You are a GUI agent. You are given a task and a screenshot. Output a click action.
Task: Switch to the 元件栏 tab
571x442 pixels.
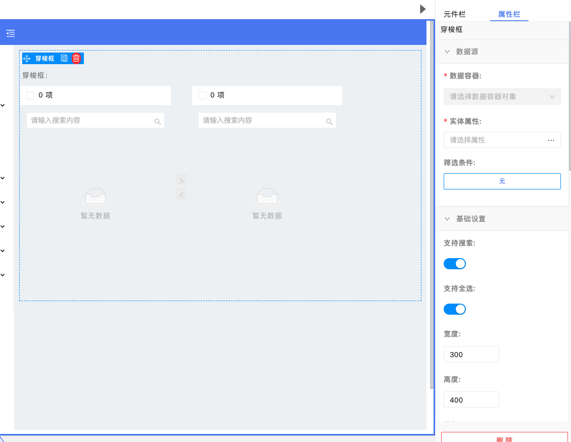454,14
